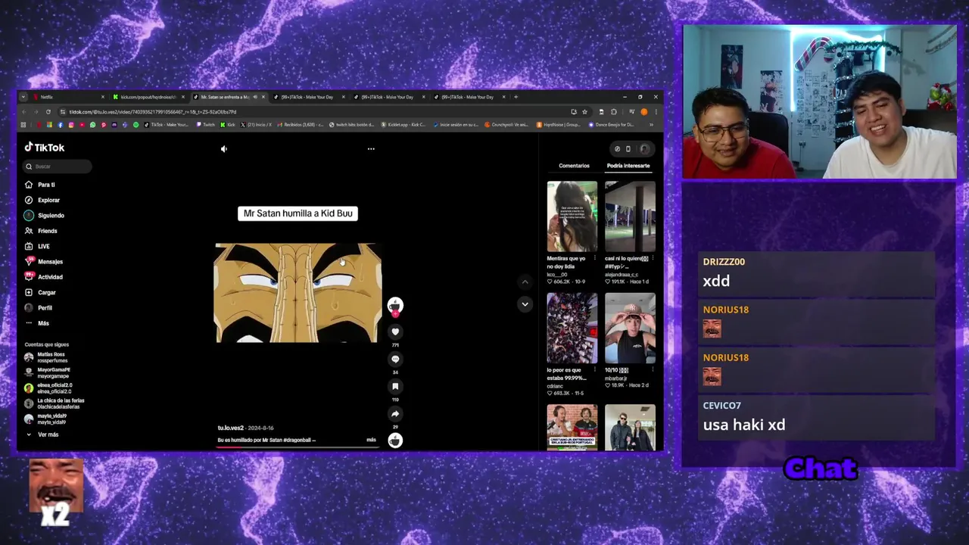969x545 pixels.
Task: Switch to the Comentarios tab
Action: pyautogui.click(x=574, y=166)
